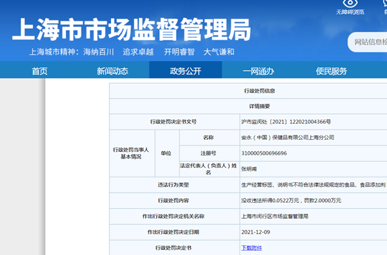Go to the 一网通办 tab

[259, 71]
